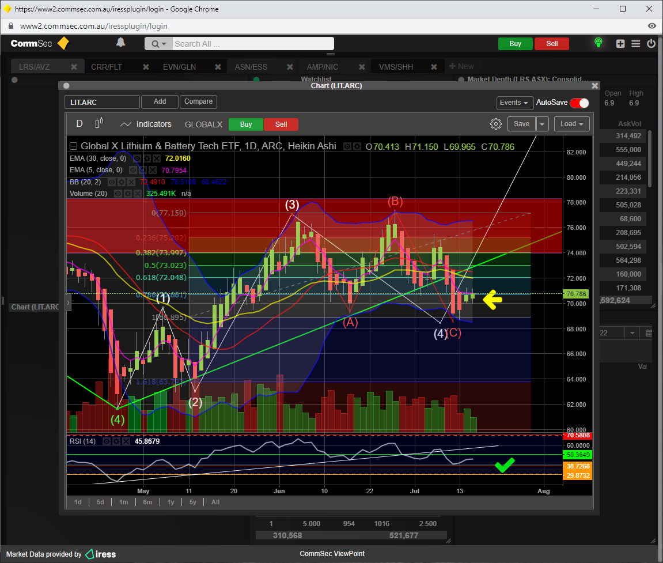The width and height of the screenshot is (663, 563).
Task: Remove the Volume (20) indicator
Action: [x=139, y=194]
